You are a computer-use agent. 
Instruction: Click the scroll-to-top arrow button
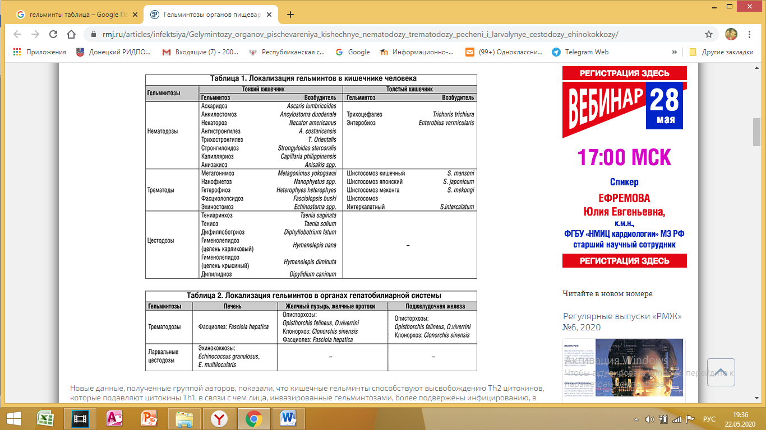[721, 372]
